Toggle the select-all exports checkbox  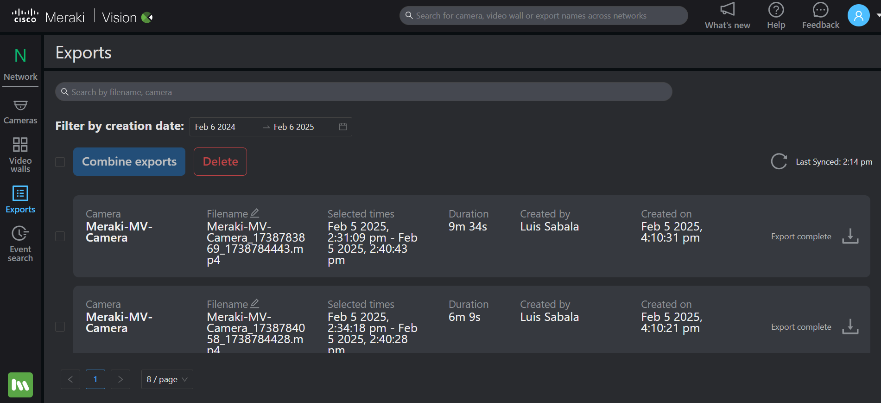pyautogui.click(x=60, y=162)
